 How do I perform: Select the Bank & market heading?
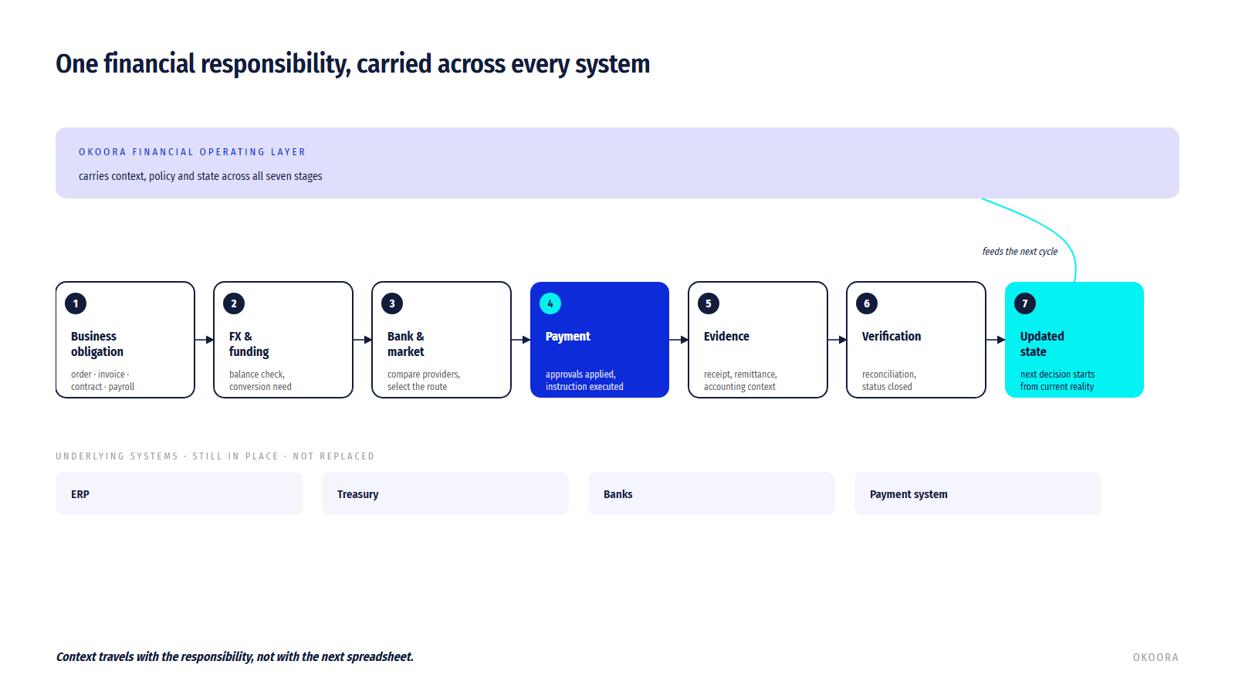point(406,344)
